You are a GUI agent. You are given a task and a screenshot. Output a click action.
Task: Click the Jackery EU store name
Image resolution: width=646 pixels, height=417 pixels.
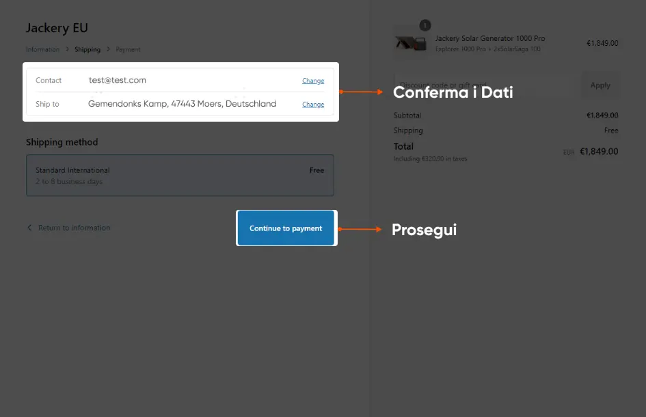(57, 28)
